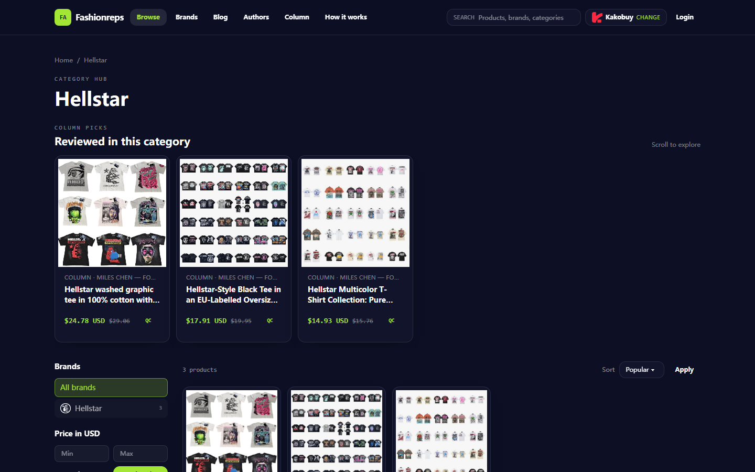Click second product grid thumbnail with black tees

[x=337, y=431]
